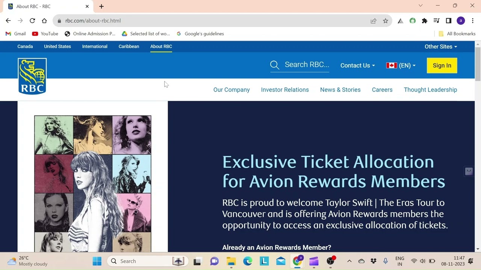Screen dimensions: 481x270
Task: Click the browser back arrow
Action: click(8, 21)
